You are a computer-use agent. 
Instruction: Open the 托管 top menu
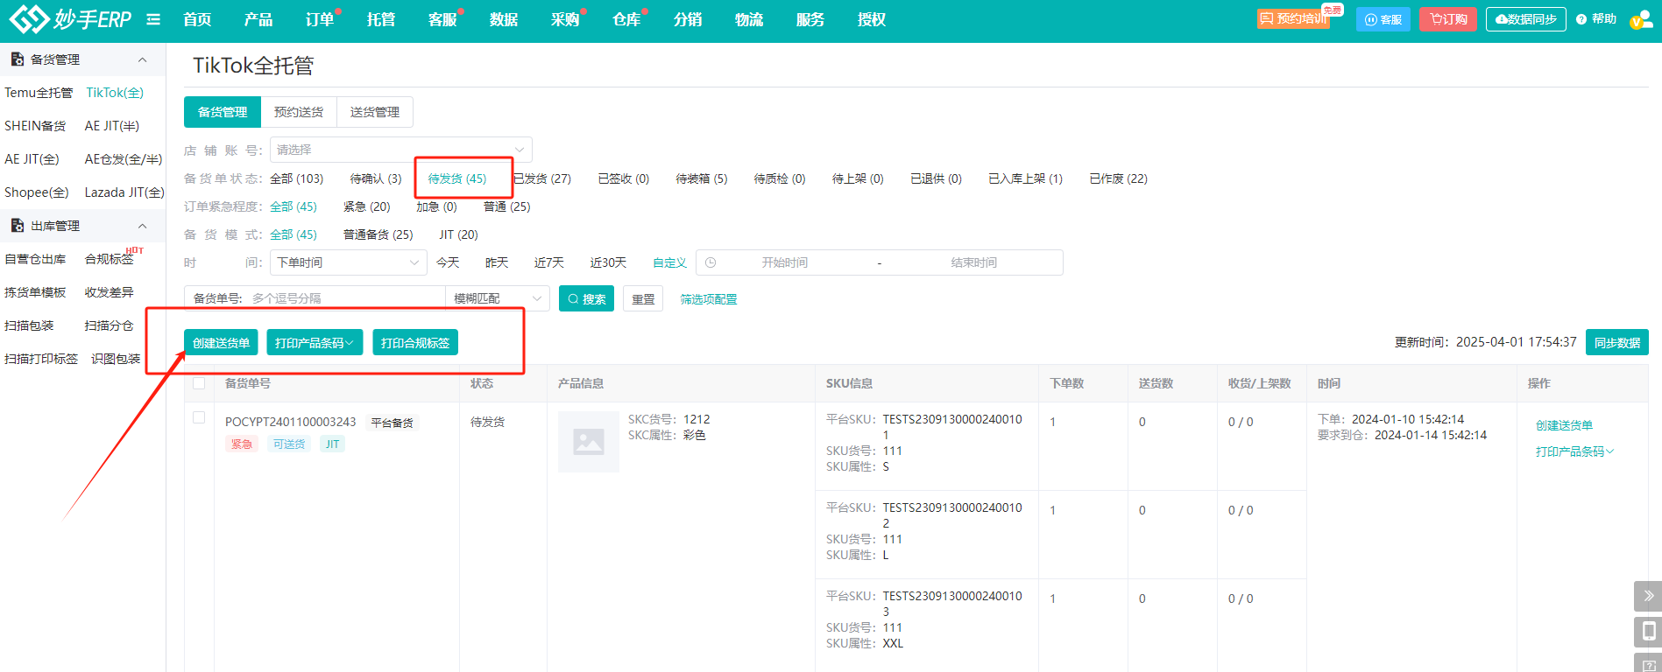381,19
